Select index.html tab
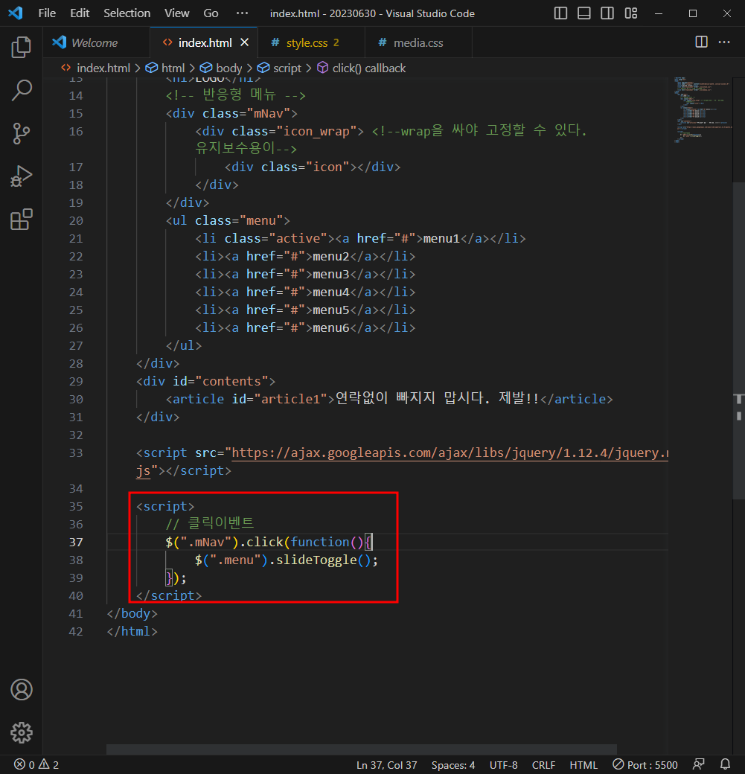 tap(204, 42)
